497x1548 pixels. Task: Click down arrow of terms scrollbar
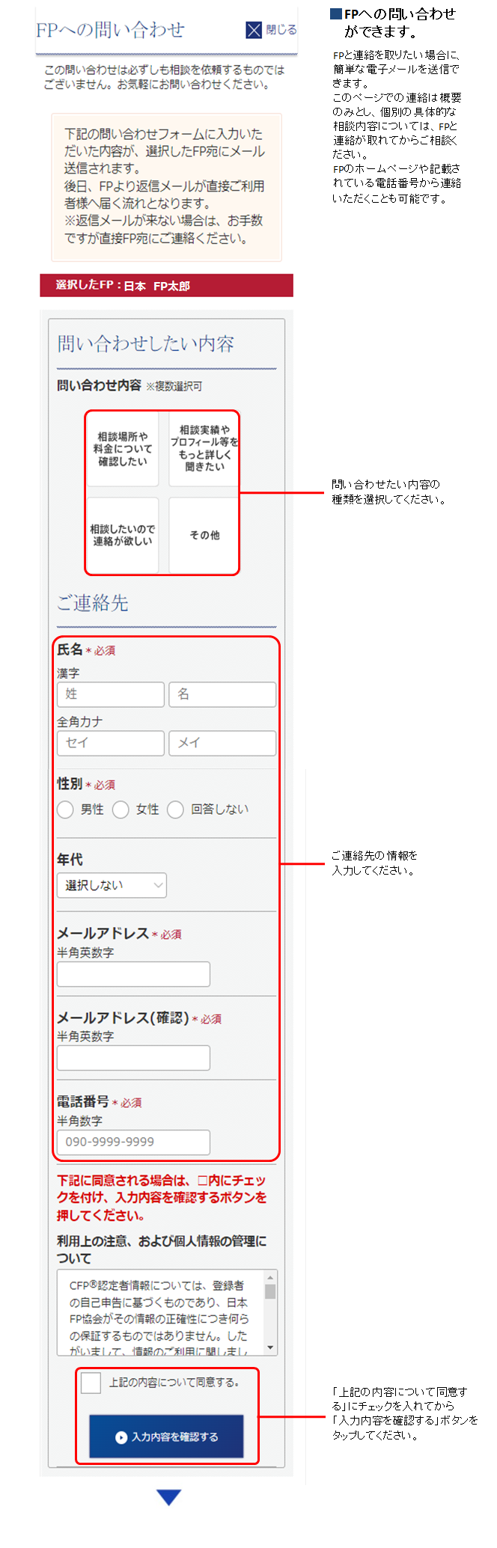(271, 1348)
